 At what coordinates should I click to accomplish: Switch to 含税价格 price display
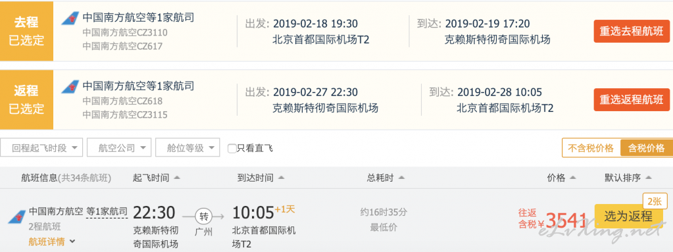647,148
